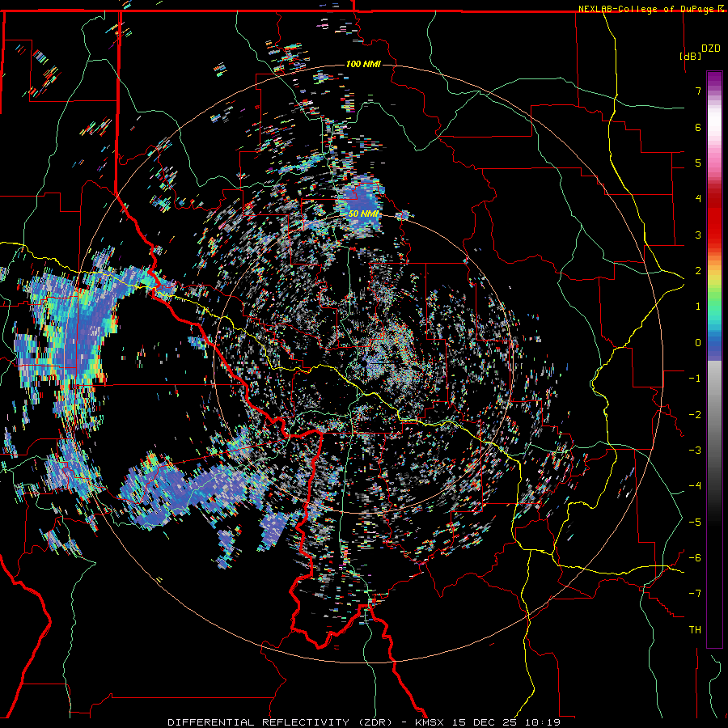Click the 10:19 timestamp in the caption
Screen dimensions: 728x728
click(543, 722)
